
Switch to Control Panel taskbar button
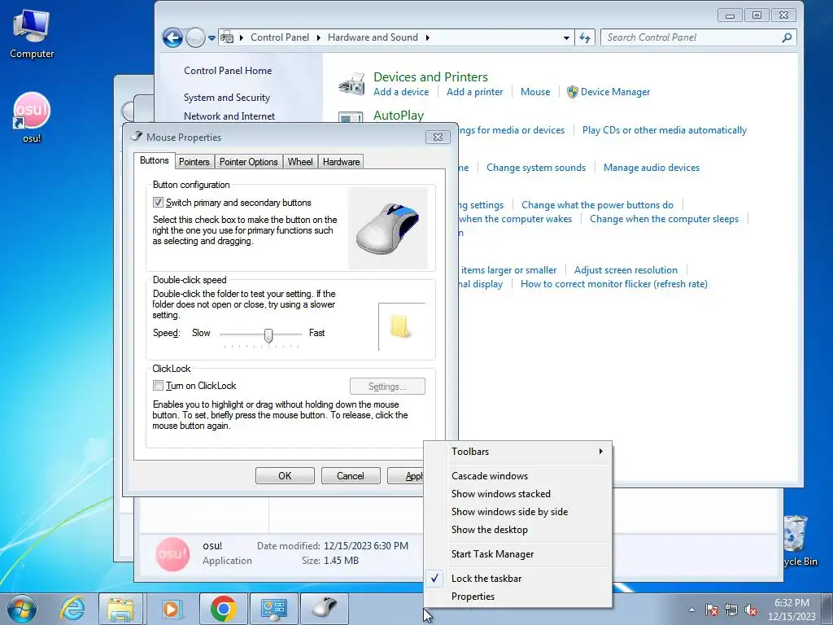click(274, 609)
